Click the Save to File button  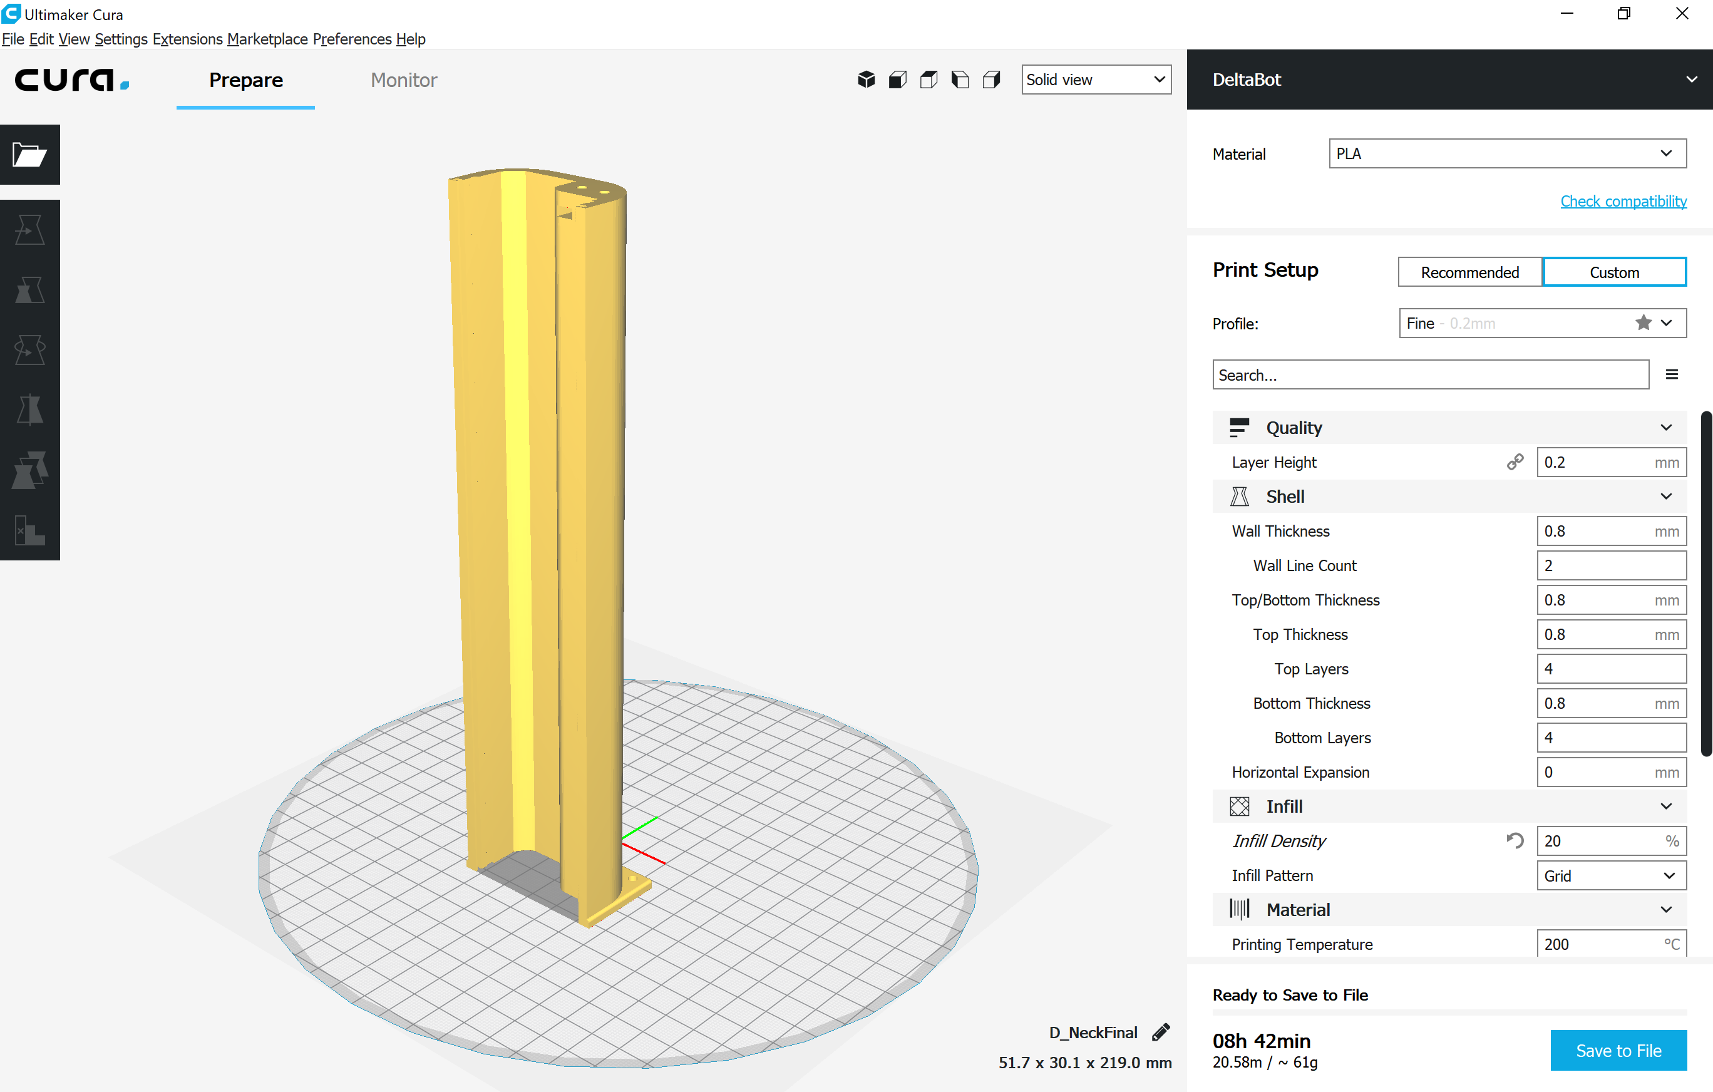click(x=1618, y=1050)
